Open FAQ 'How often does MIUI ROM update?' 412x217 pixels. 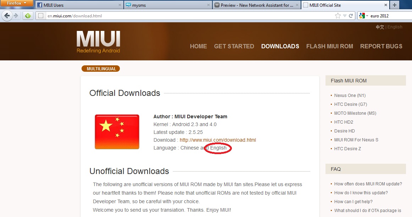coord(368,184)
